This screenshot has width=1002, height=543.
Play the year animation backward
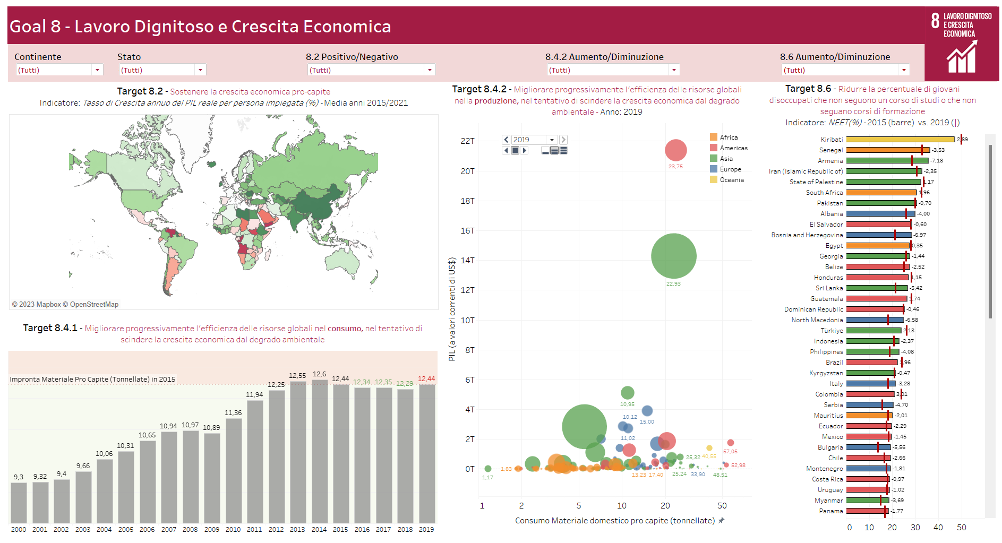(x=506, y=151)
